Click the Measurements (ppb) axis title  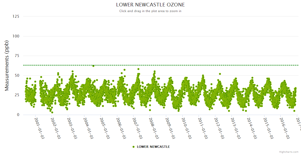(x=7, y=65)
